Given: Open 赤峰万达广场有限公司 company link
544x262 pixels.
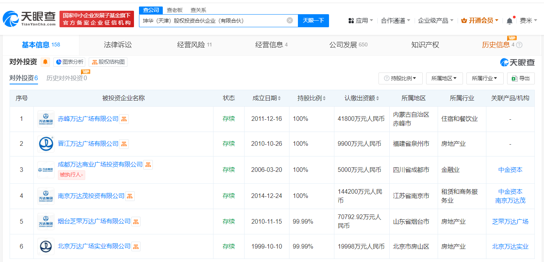Looking at the screenshot, I should coord(88,119).
